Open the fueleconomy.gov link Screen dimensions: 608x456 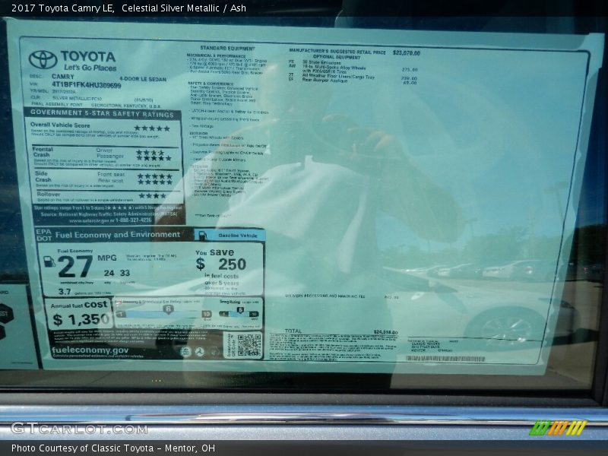(90, 350)
